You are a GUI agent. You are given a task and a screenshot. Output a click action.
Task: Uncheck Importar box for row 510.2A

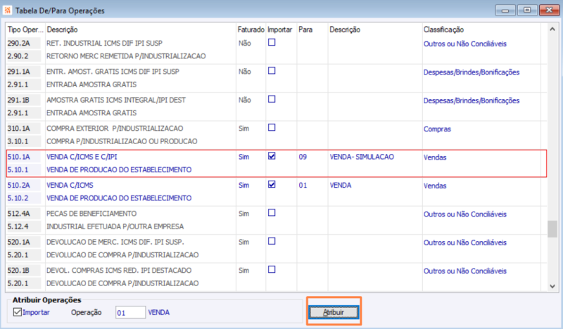272,184
